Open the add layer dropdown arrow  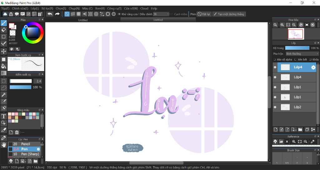click(296, 130)
